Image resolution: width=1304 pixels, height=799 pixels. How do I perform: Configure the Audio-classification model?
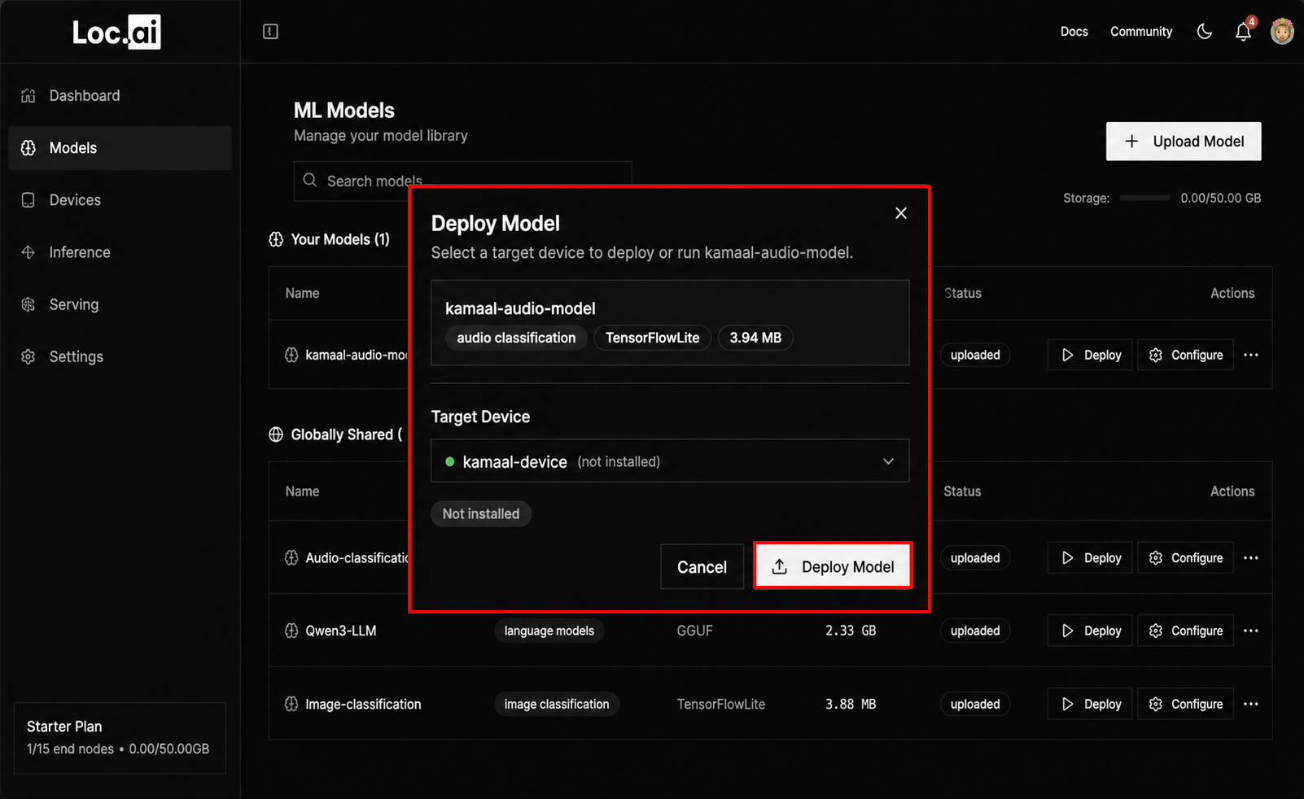(1186, 558)
